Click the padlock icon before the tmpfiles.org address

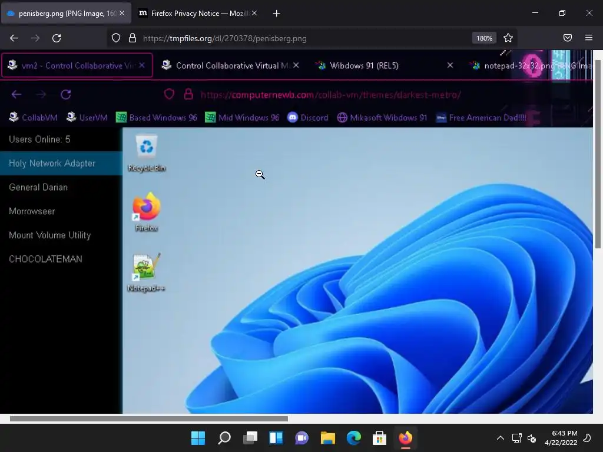tap(132, 38)
